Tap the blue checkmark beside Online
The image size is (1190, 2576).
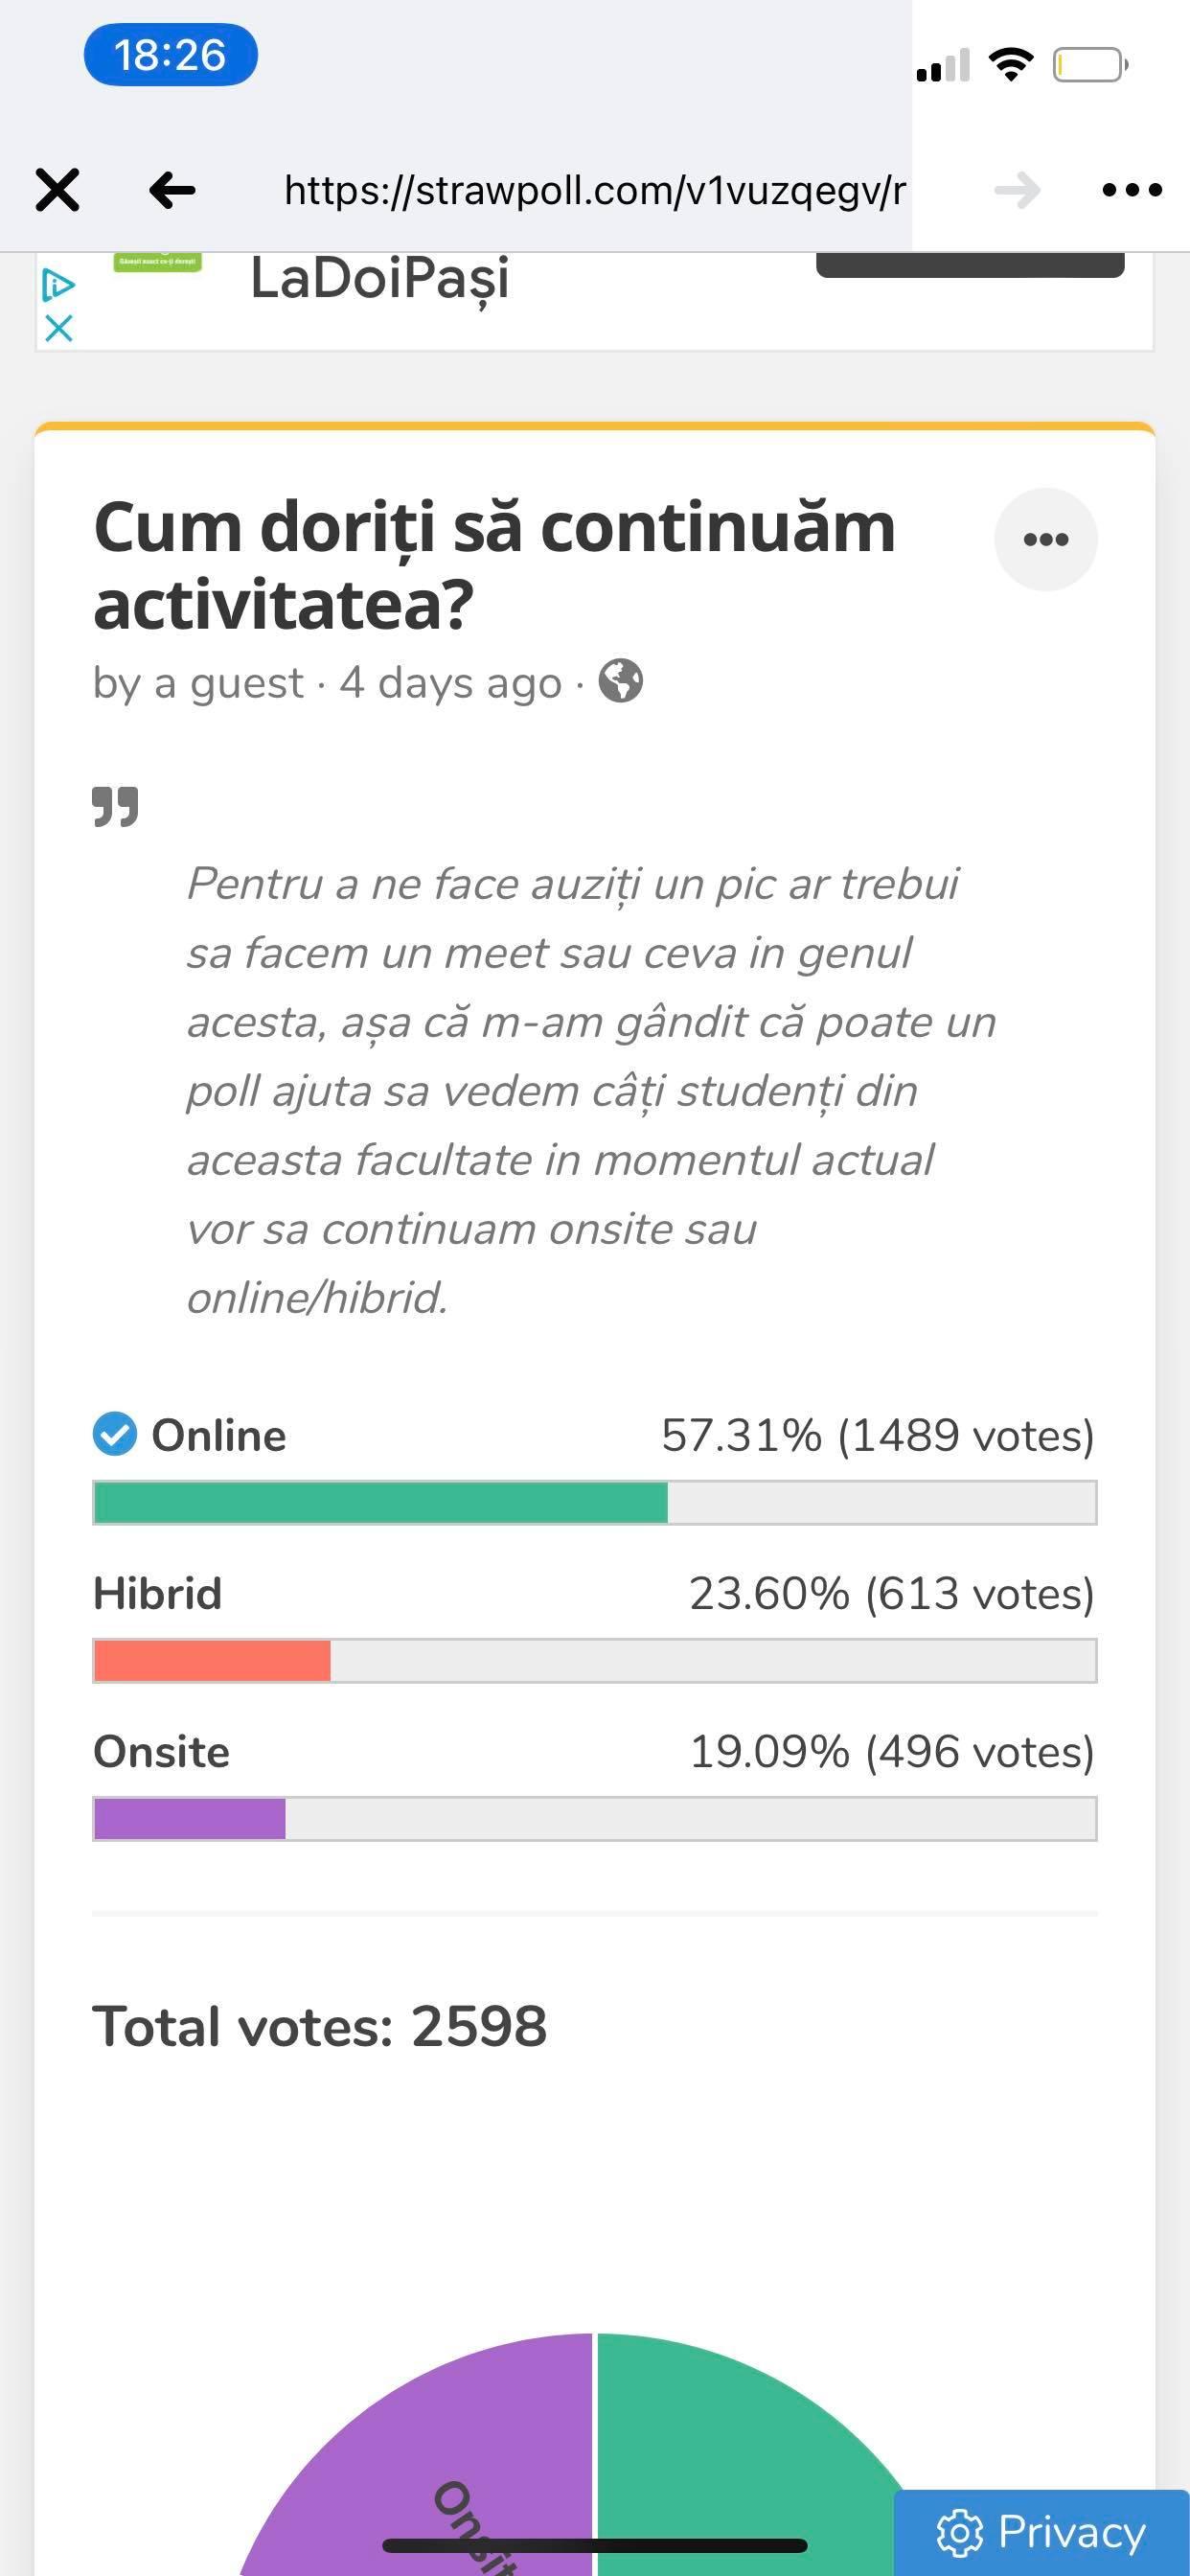(115, 1434)
